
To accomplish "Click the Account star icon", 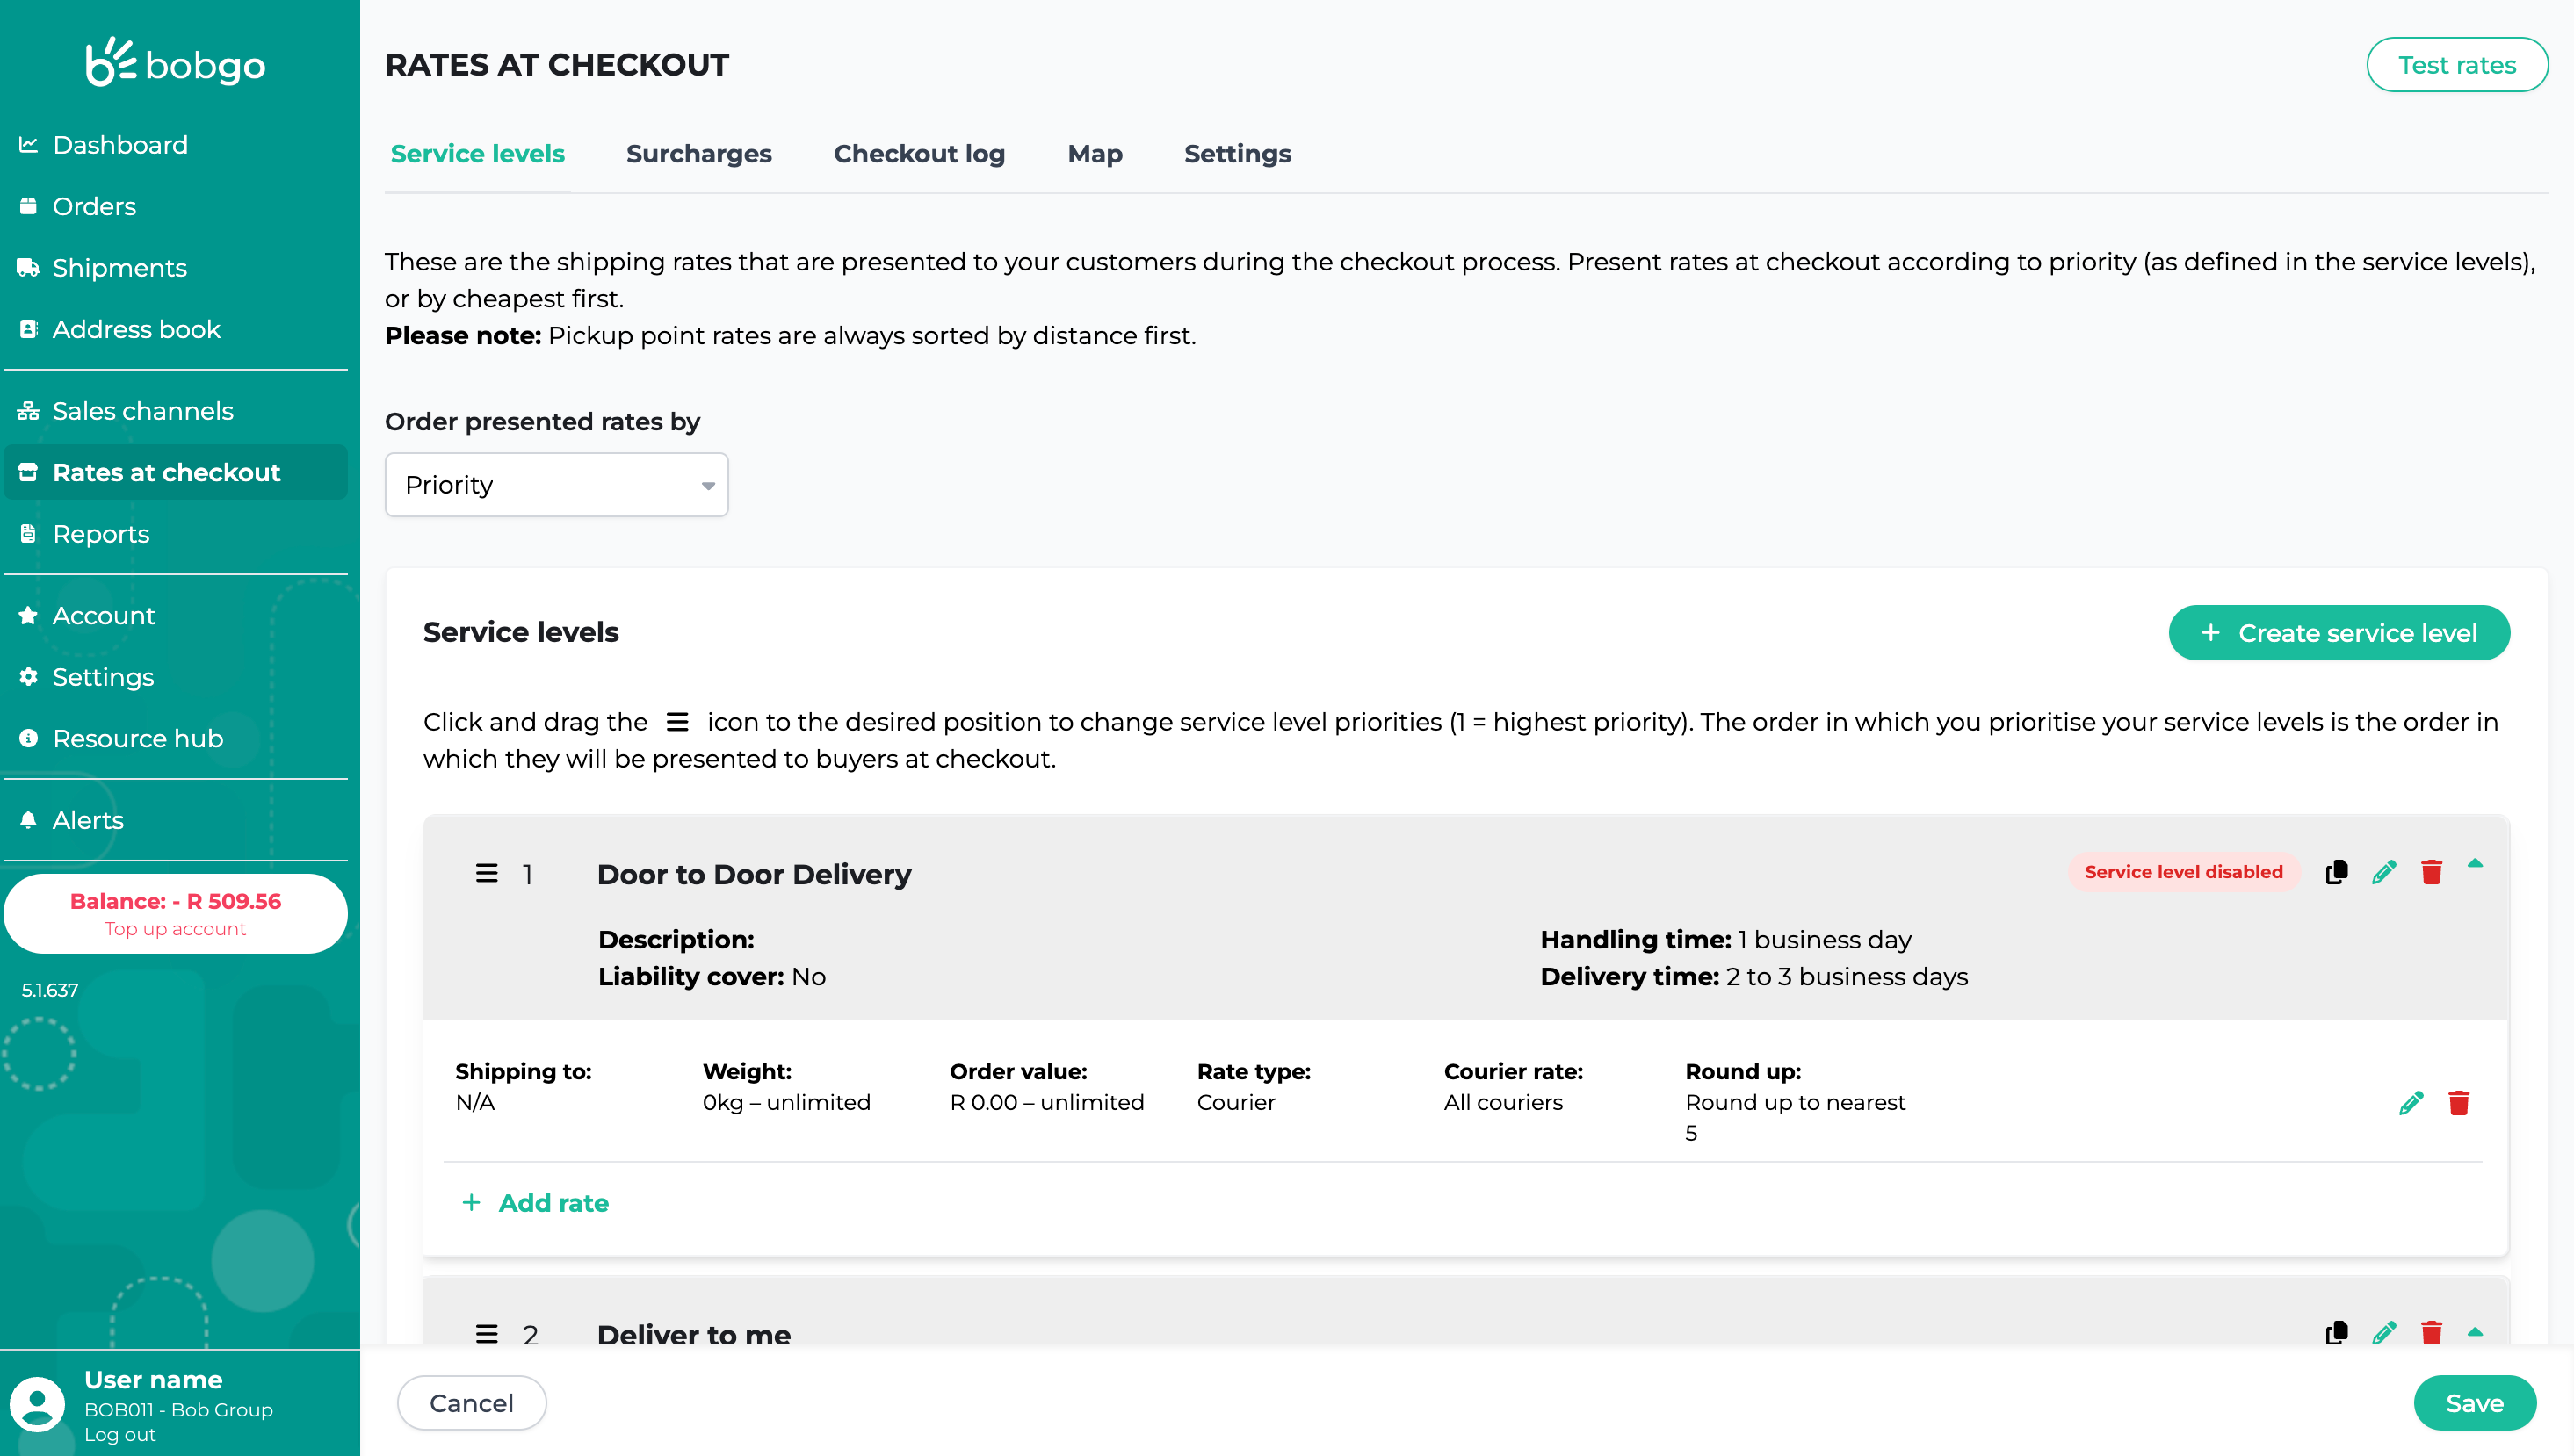I will 28,616.
